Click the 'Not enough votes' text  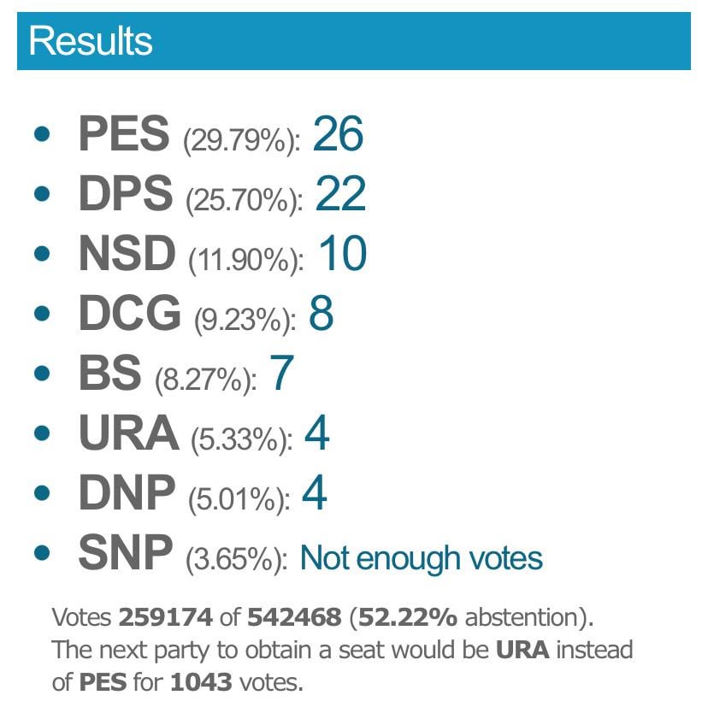(x=422, y=558)
